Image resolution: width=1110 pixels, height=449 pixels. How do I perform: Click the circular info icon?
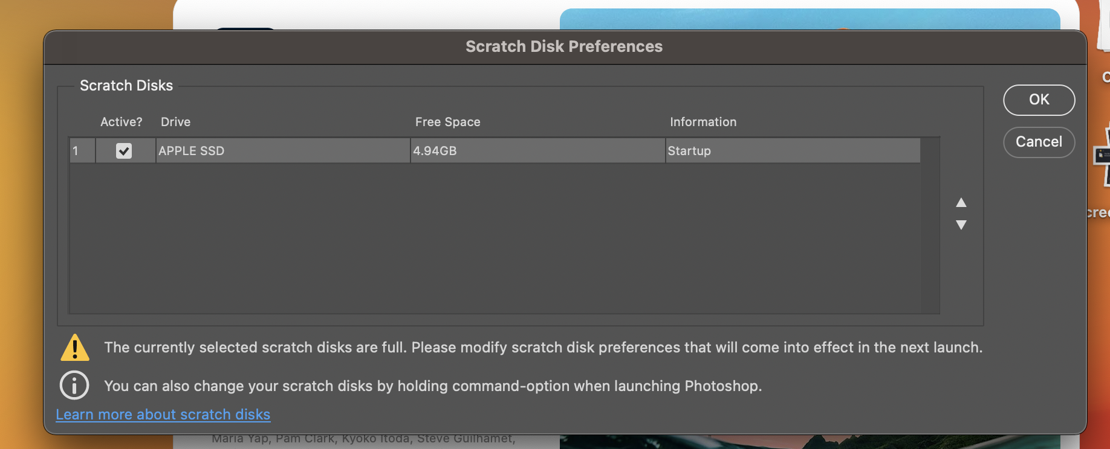(x=74, y=386)
